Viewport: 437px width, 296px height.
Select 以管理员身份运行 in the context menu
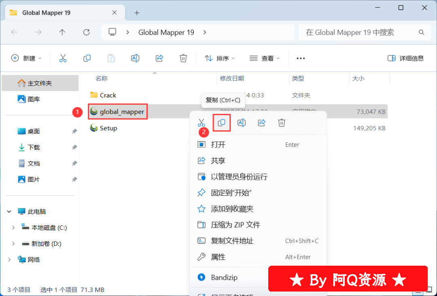[258, 177]
